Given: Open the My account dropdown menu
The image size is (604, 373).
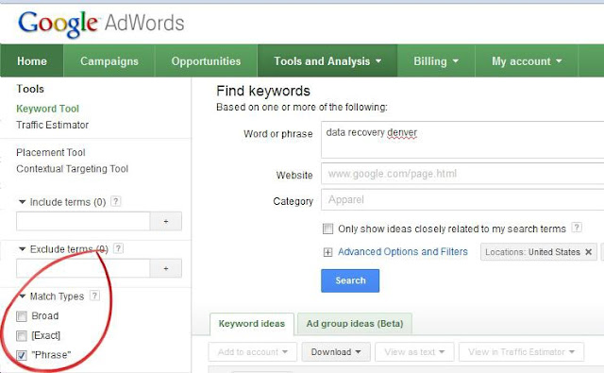Looking at the screenshot, I should (527, 60).
